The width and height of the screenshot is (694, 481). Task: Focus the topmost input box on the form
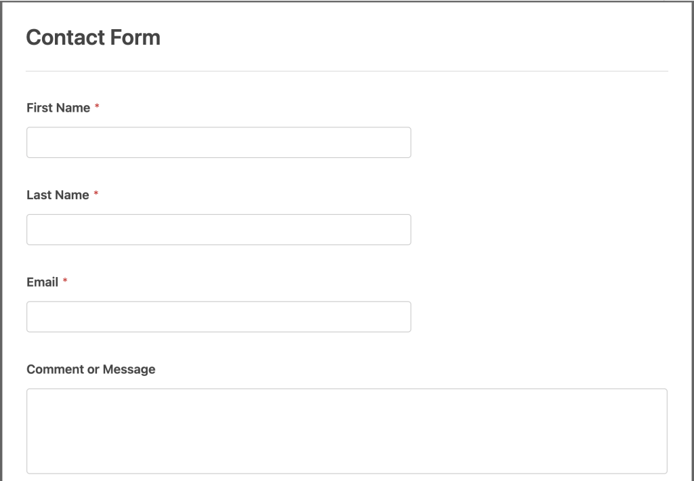[x=218, y=142]
